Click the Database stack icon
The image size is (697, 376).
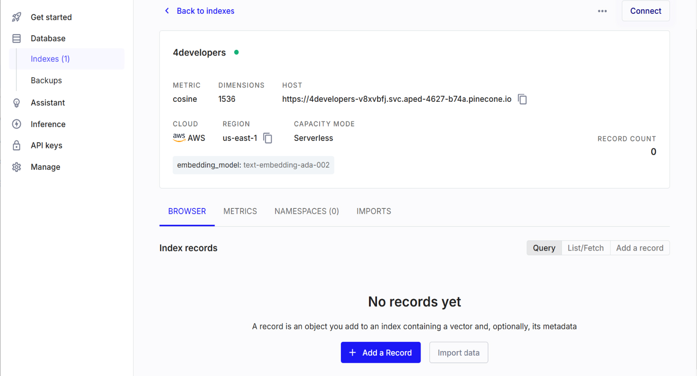point(16,38)
